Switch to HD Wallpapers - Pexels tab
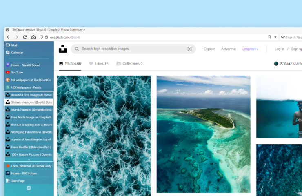 tap(29, 87)
